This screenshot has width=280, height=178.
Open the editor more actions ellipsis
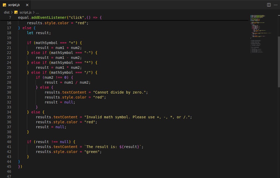pyautogui.click(x=276, y=5)
